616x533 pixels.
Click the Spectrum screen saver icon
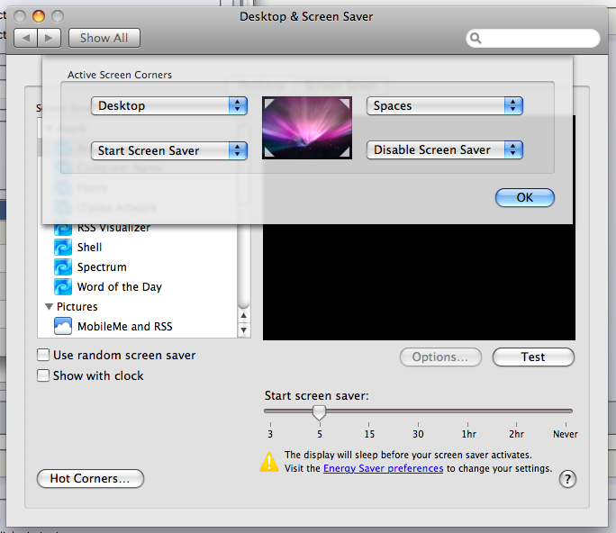63,266
